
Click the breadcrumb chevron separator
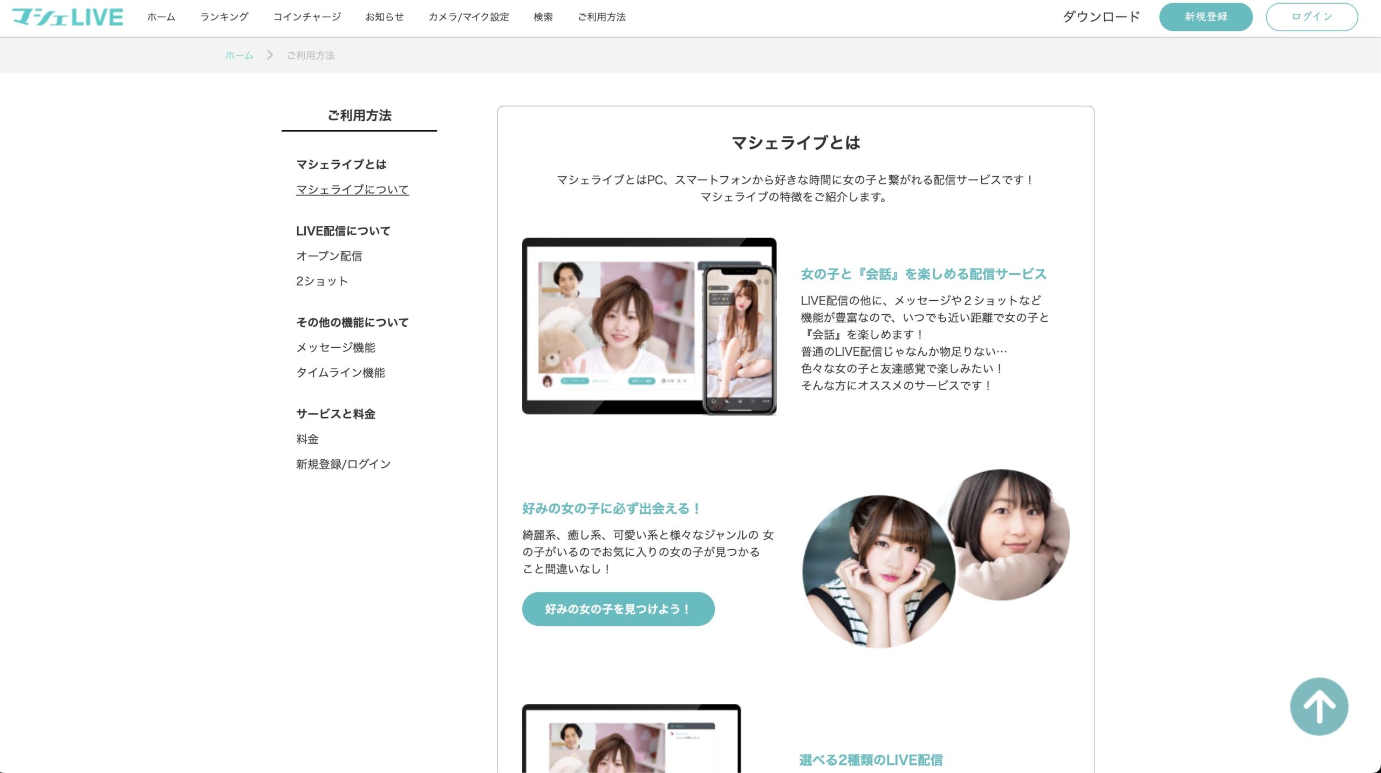pyautogui.click(x=270, y=55)
